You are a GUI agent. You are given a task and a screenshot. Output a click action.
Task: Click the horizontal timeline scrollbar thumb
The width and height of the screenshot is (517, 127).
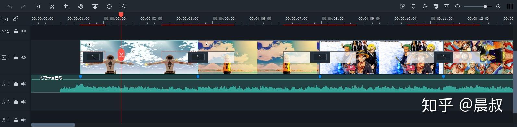pyautogui.click(x=53, y=125)
